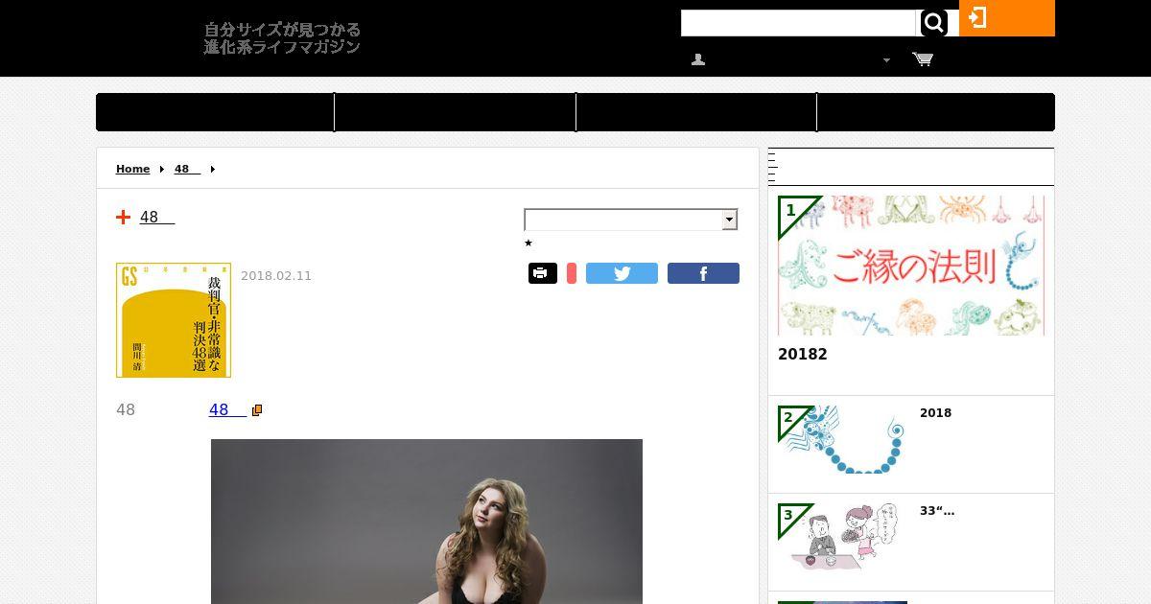Open the article title link beside the red plus
Image resolution: width=1151 pixels, height=604 pixels.
coord(157,218)
